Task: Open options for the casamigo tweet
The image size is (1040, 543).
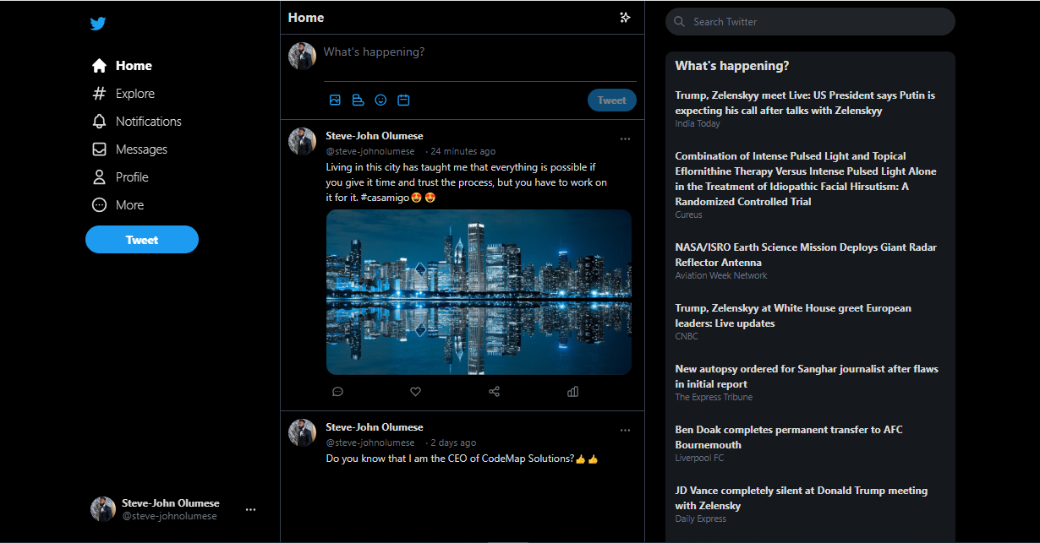Action: (625, 138)
